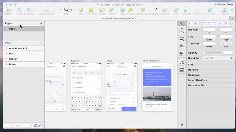Click the Forward arrange icon
The image size is (236, 132).
224,10
